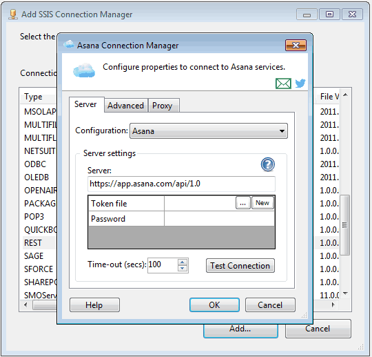Image resolution: width=372 pixels, height=357 pixels.
Task: Select the SFORCE connection type row
Action: pos(40,269)
